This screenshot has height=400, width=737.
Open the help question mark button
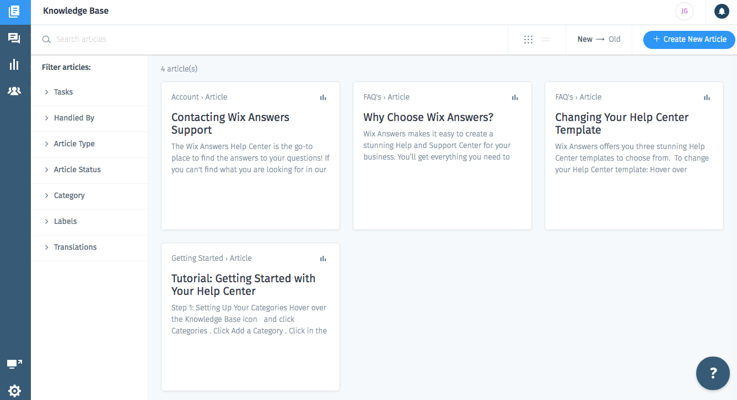[x=713, y=374]
